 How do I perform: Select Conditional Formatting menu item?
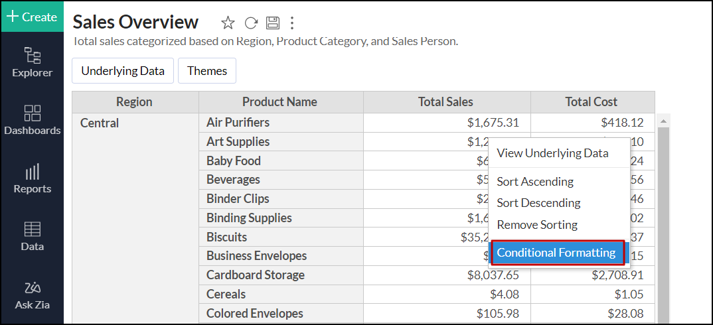point(556,253)
